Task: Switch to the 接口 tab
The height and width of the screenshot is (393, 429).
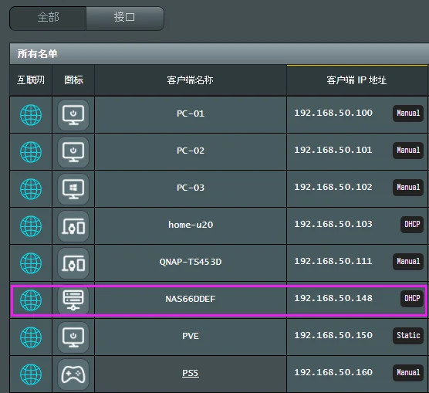Action: pyautogui.click(x=125, y=18)
